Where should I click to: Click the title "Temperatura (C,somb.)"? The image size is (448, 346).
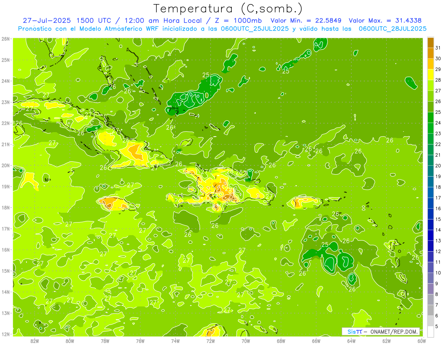point(228,9)
